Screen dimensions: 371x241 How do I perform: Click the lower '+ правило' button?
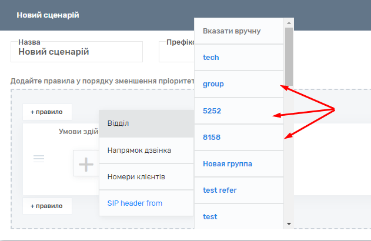point(47,206)
